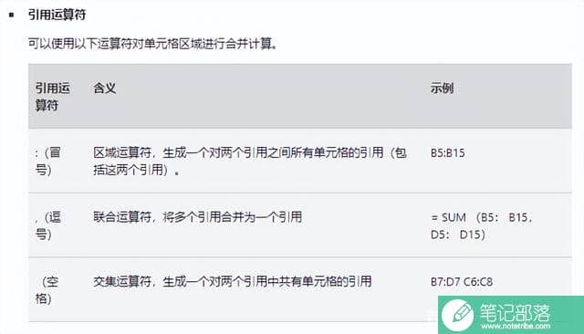Click the 联合运算符 description text

click(x=197, y=216)
